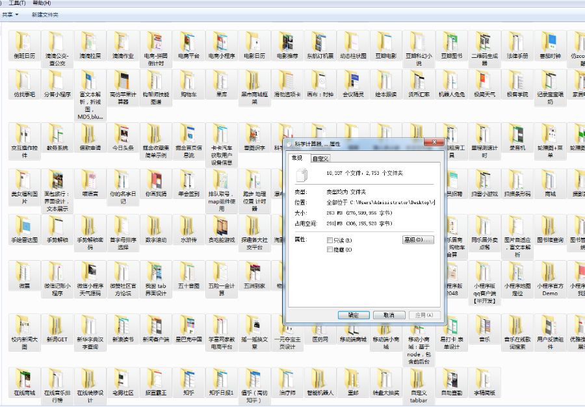The height and width of the screenshot is (407, 585).
Task: Select the 年会签到 folder
Action: click(x=188, y=179)
